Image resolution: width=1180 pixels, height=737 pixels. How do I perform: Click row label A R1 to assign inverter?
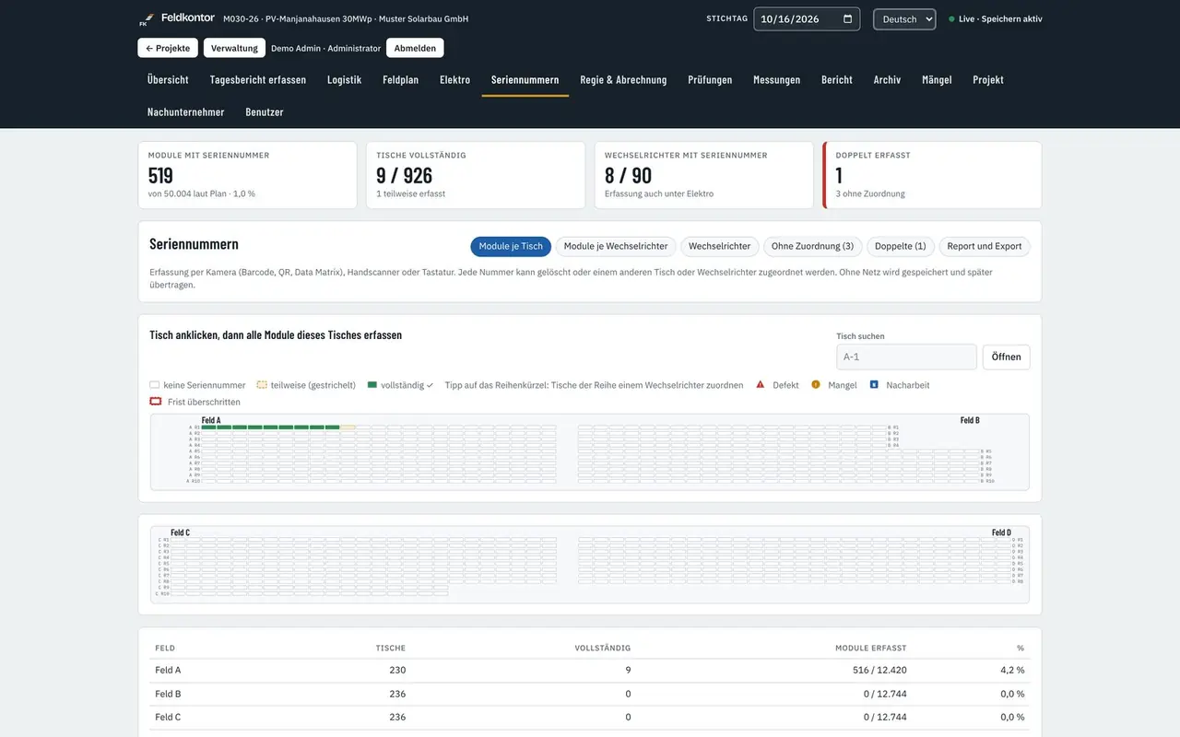pos(195,427)
